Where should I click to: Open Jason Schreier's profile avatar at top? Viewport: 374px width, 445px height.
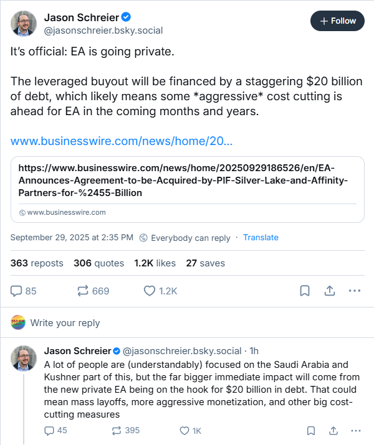[24, 23]
